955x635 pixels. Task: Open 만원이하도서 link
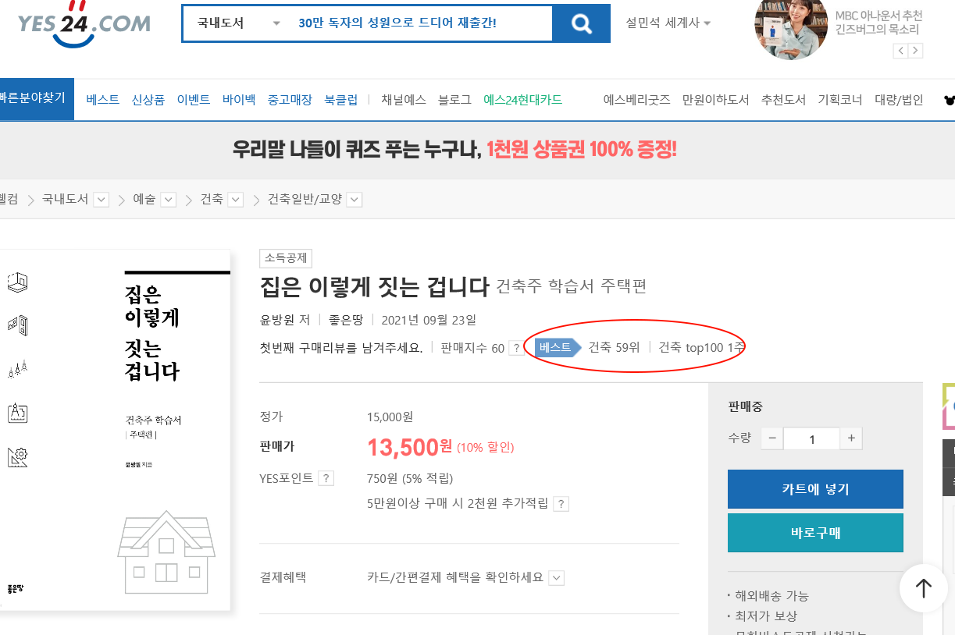[716, 100]
